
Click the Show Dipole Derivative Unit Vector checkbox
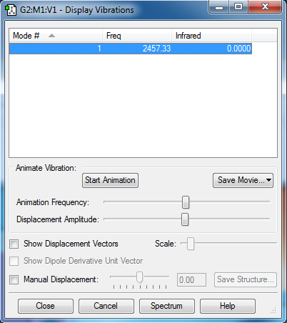click(14, 261)
